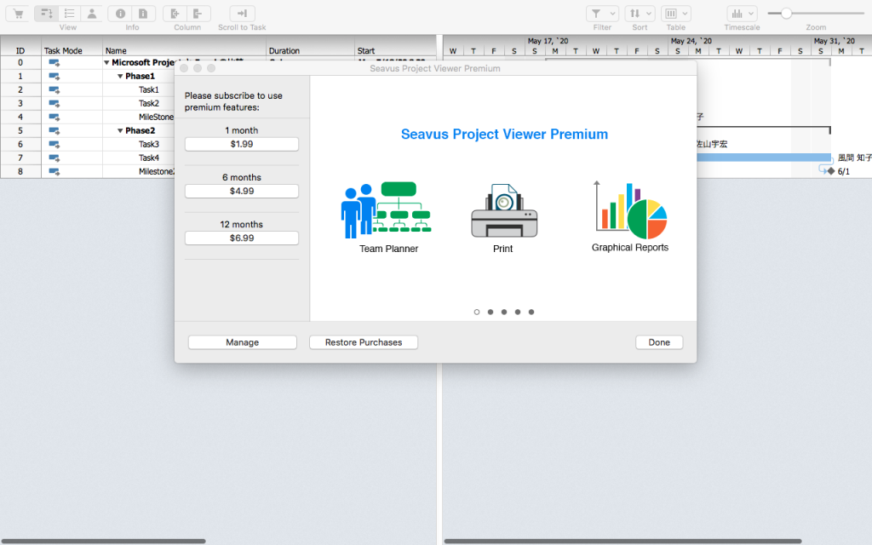This screenshot has height=545, width=872.
Task: Open the notes document icon in Info
Action: pyautogui.click(x=143, y=14)
